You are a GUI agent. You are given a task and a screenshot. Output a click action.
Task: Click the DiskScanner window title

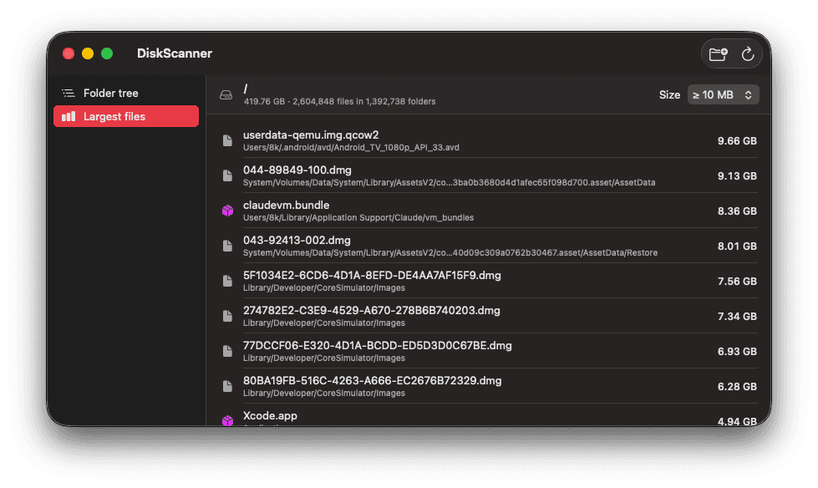tap(175, 53)
